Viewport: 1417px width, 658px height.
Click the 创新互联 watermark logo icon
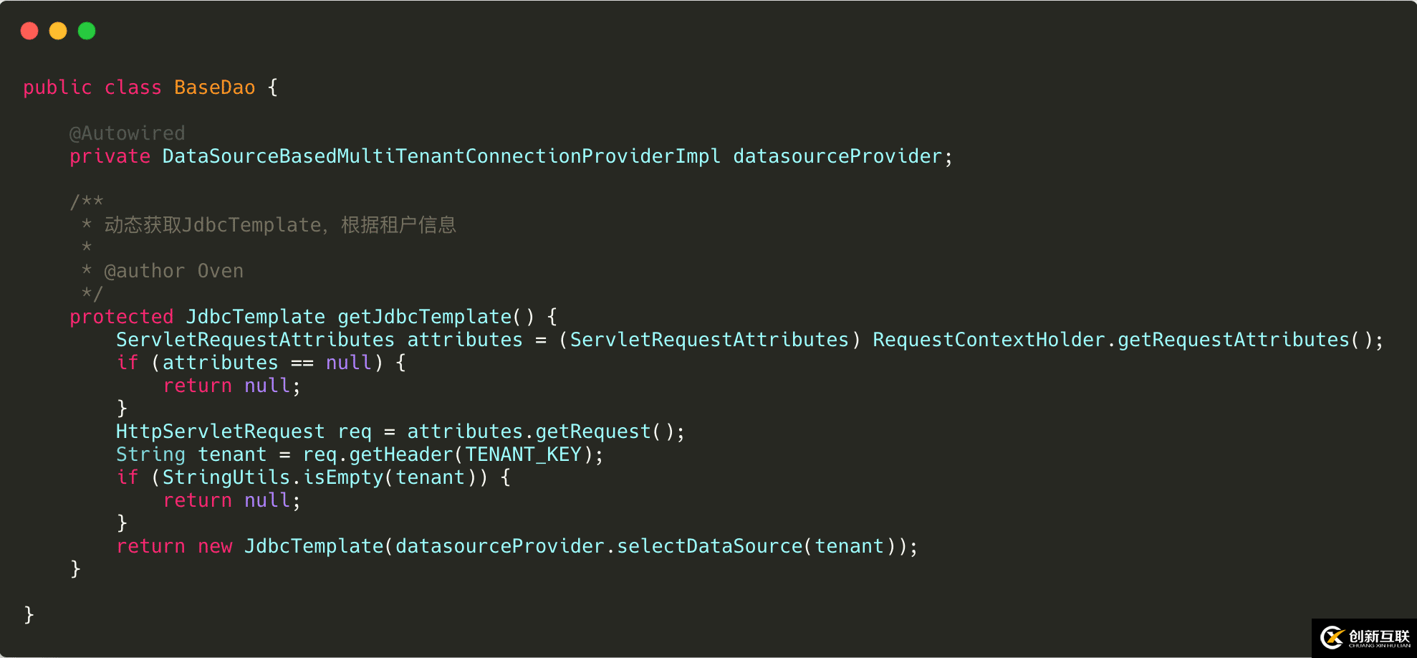1332,637
